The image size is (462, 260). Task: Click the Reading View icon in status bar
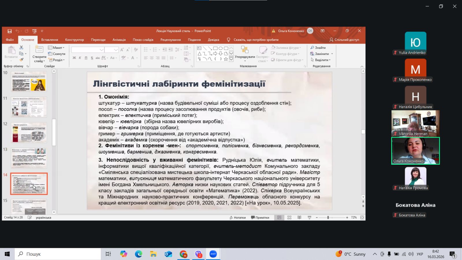click(x=299, y=218)
